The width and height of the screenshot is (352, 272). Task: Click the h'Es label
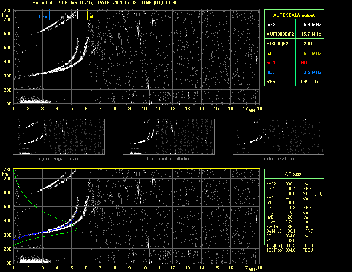pyautogui.click(x=270, y=82)
